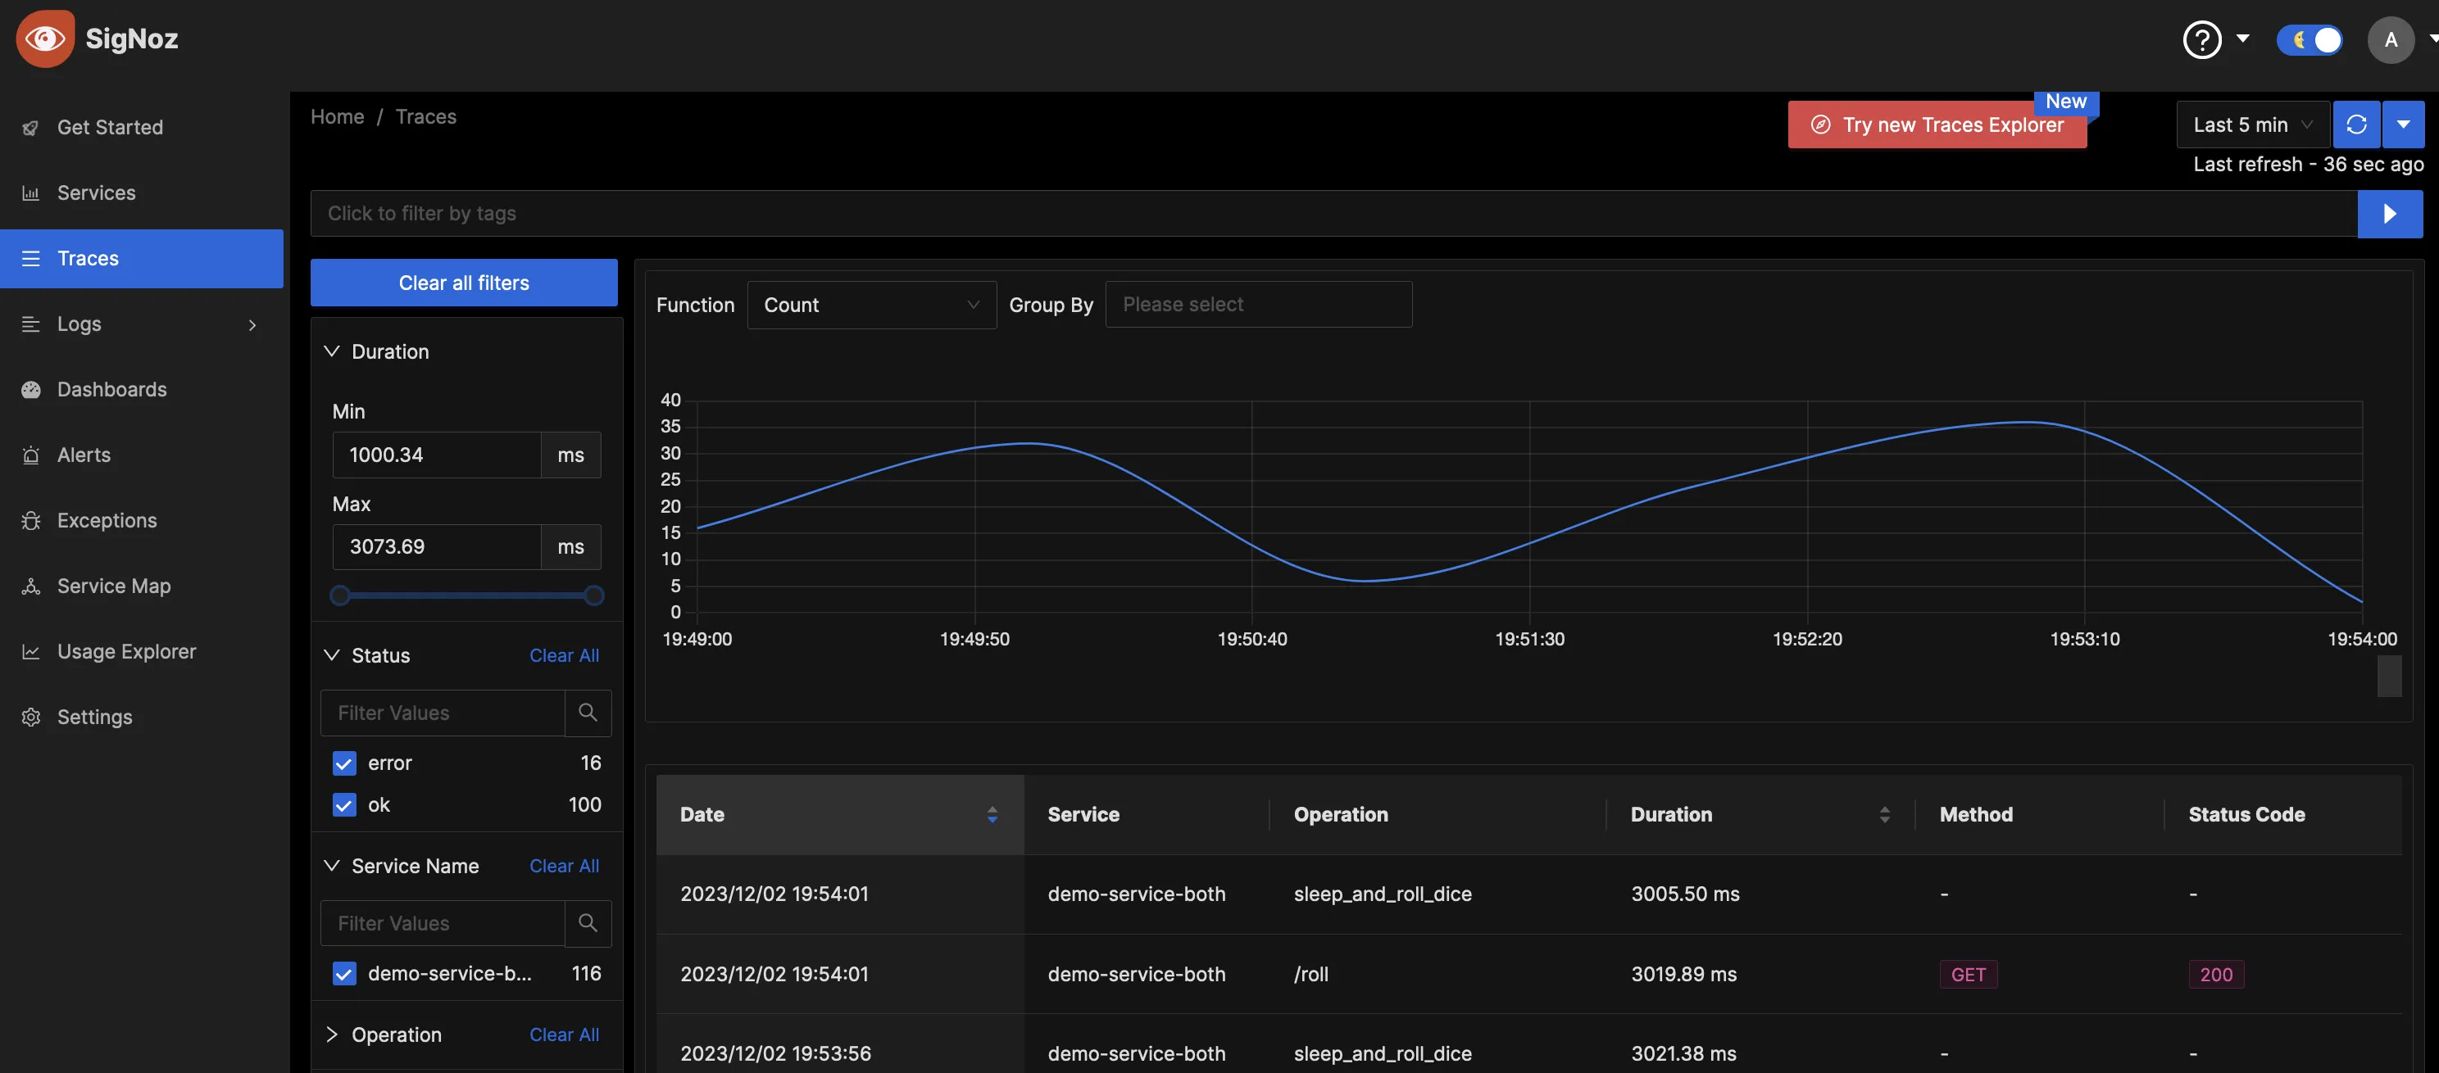The width and height of the screenshot is (2439, 1073).
Task: Click the Dashboards gauge icon
Action: (30, 389)
